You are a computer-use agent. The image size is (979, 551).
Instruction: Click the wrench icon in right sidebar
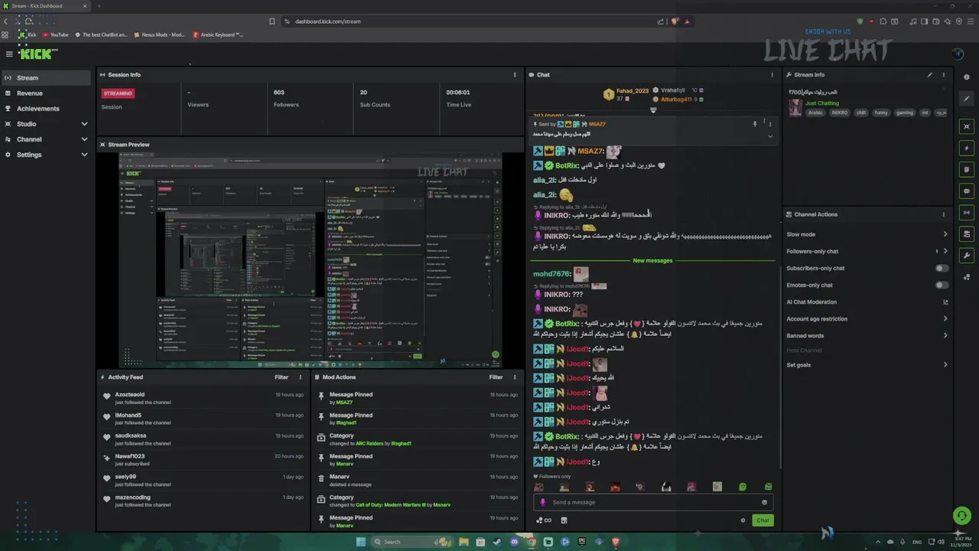[x=968, y=255]
